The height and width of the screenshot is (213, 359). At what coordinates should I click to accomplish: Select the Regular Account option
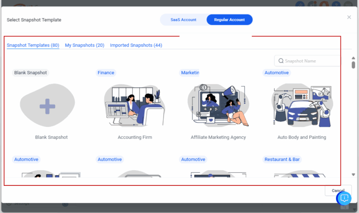pyautogui.click(x=229, y=20)
